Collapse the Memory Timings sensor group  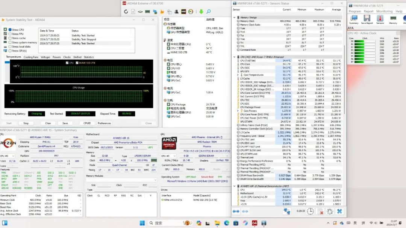(x=235, y=17)
